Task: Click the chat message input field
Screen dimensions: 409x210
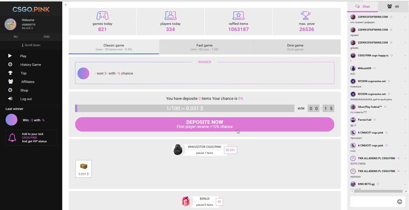Action: point(372,202)
